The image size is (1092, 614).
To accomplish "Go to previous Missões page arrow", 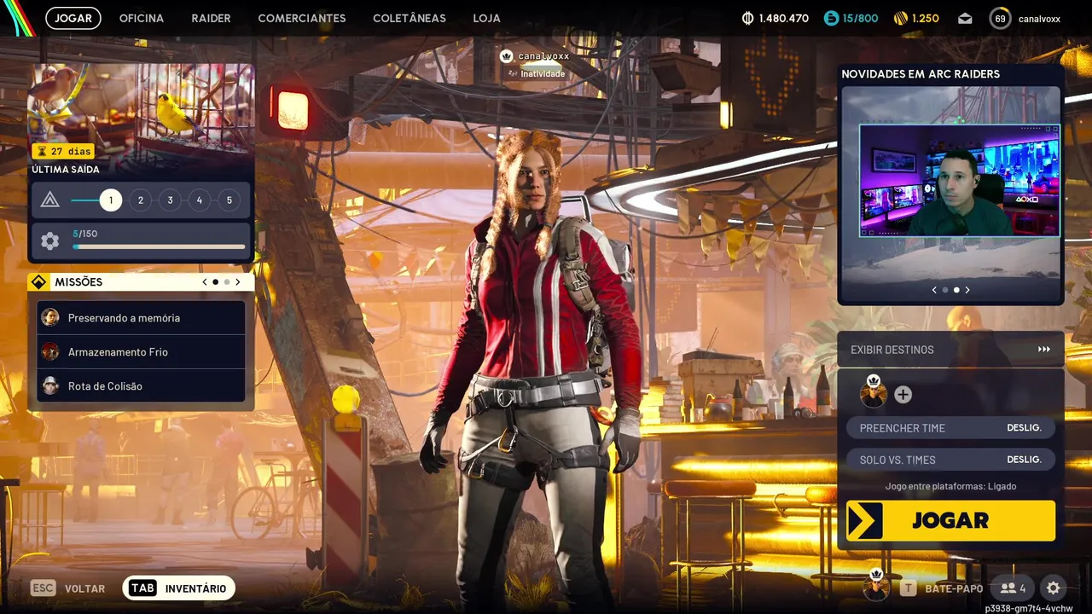I will (x=204, y=282).
